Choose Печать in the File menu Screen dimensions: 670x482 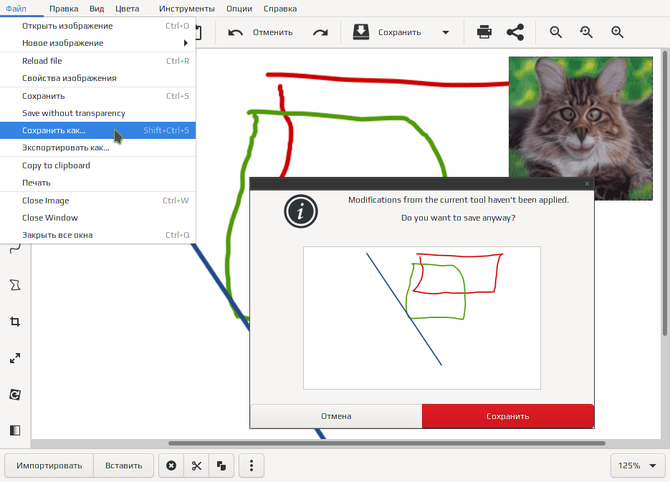[x=98, y=183]
